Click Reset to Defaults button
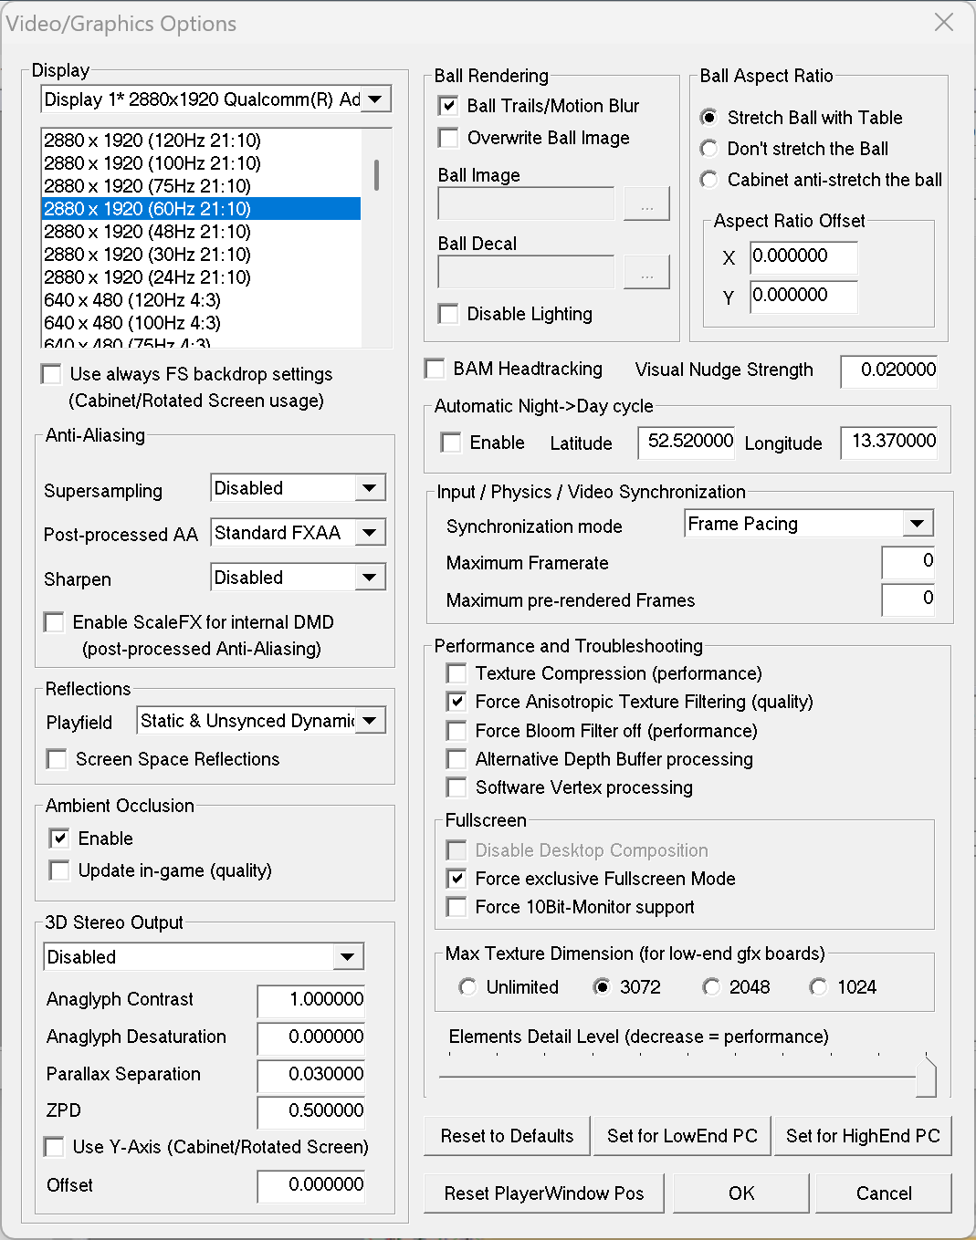Viewport: 976px width, 1240px height. (x=507, y=1136)
